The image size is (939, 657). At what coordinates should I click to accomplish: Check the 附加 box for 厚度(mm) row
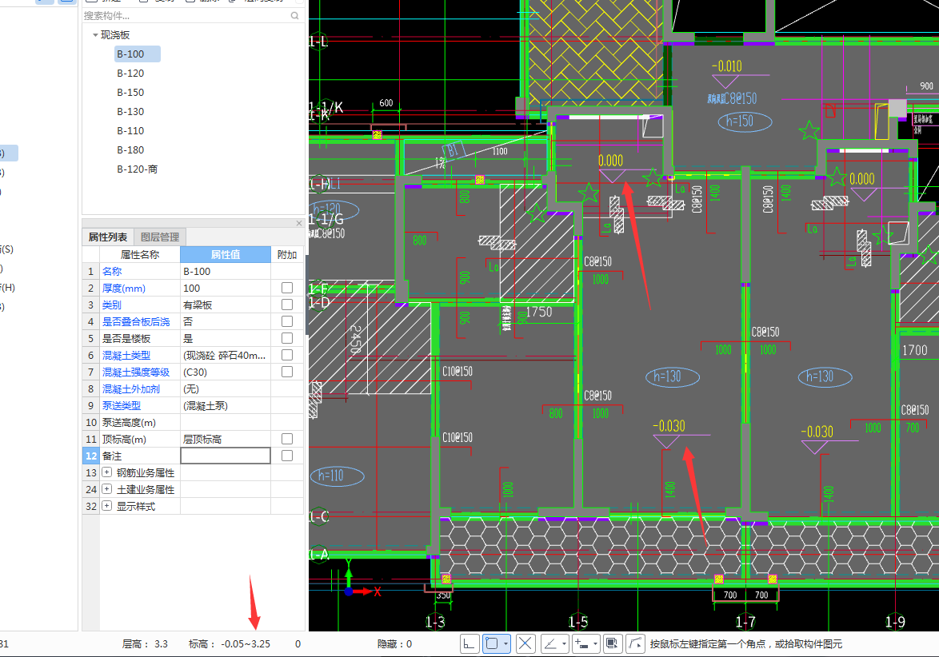[287, 288]
